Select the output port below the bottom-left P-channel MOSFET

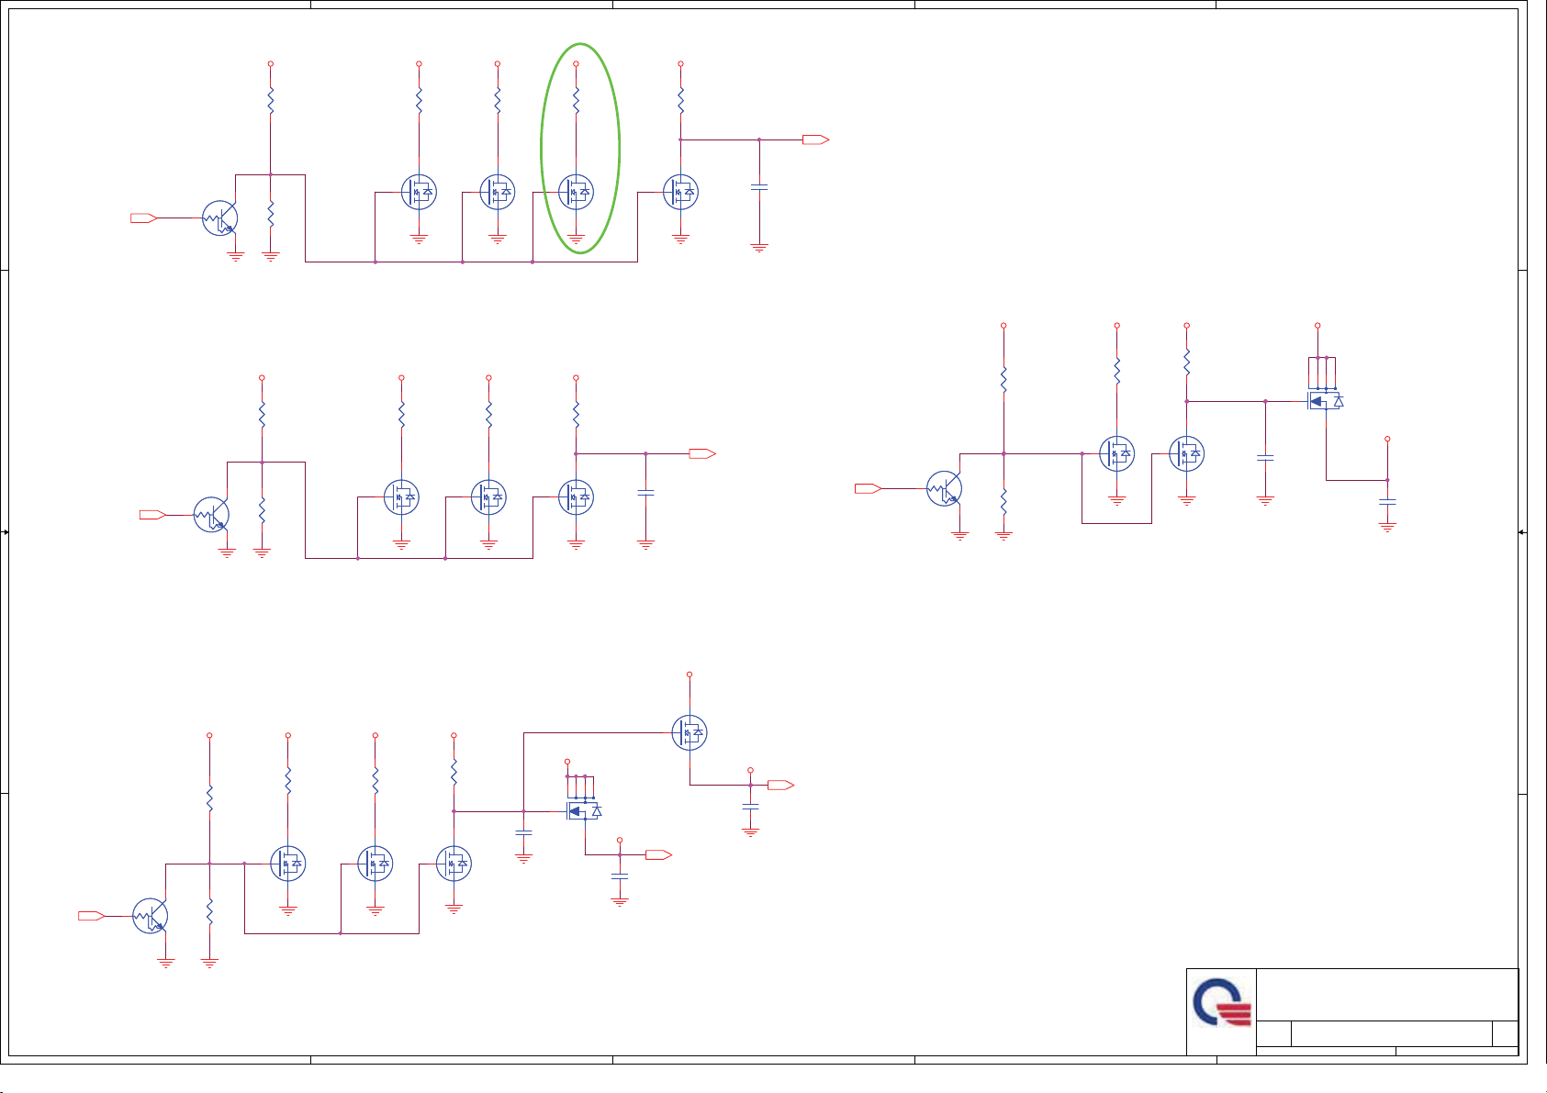(658, 854)
